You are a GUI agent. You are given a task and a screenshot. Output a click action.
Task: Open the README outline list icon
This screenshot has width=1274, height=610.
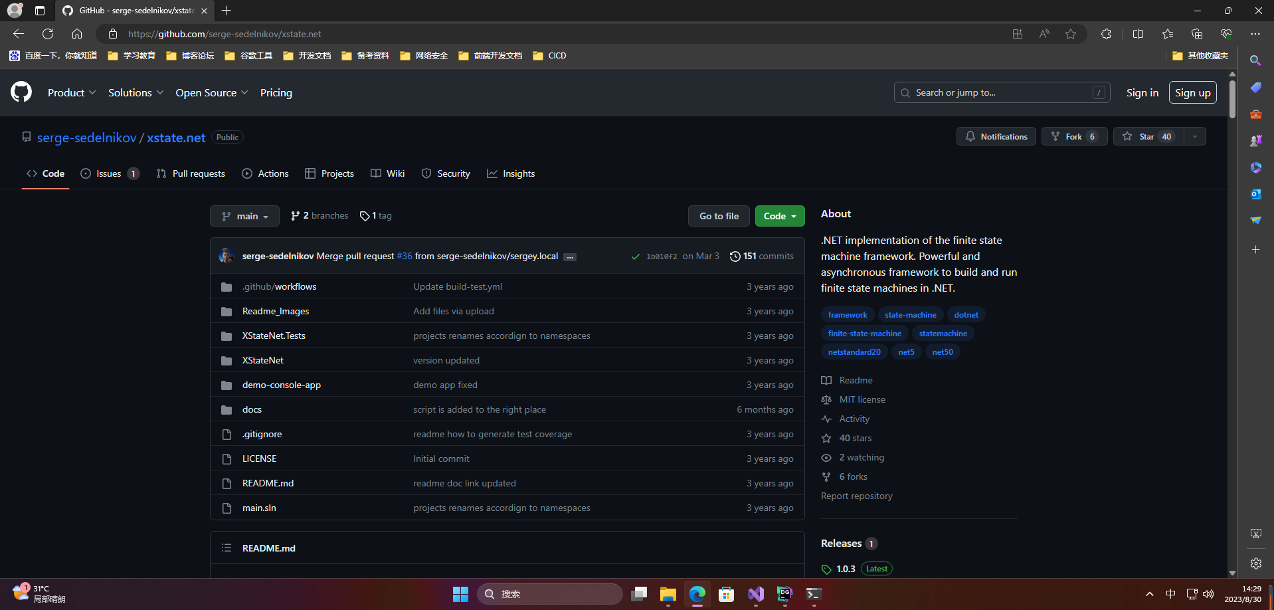pos(227,548)
